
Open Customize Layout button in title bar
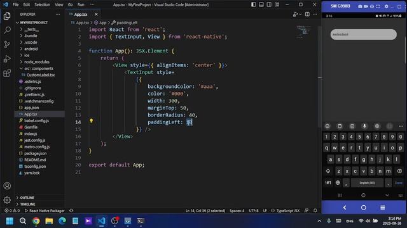277,4
